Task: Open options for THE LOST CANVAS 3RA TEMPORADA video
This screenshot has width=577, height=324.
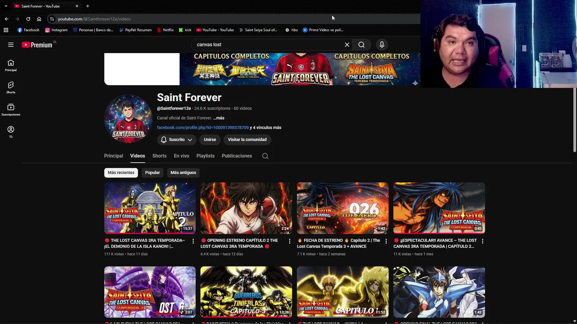Action: pos(193,241)
